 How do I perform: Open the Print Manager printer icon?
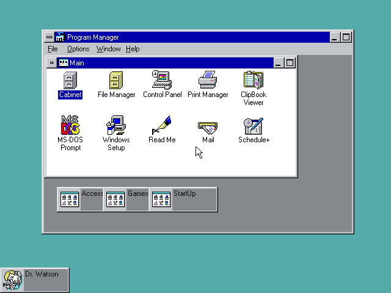208,79
